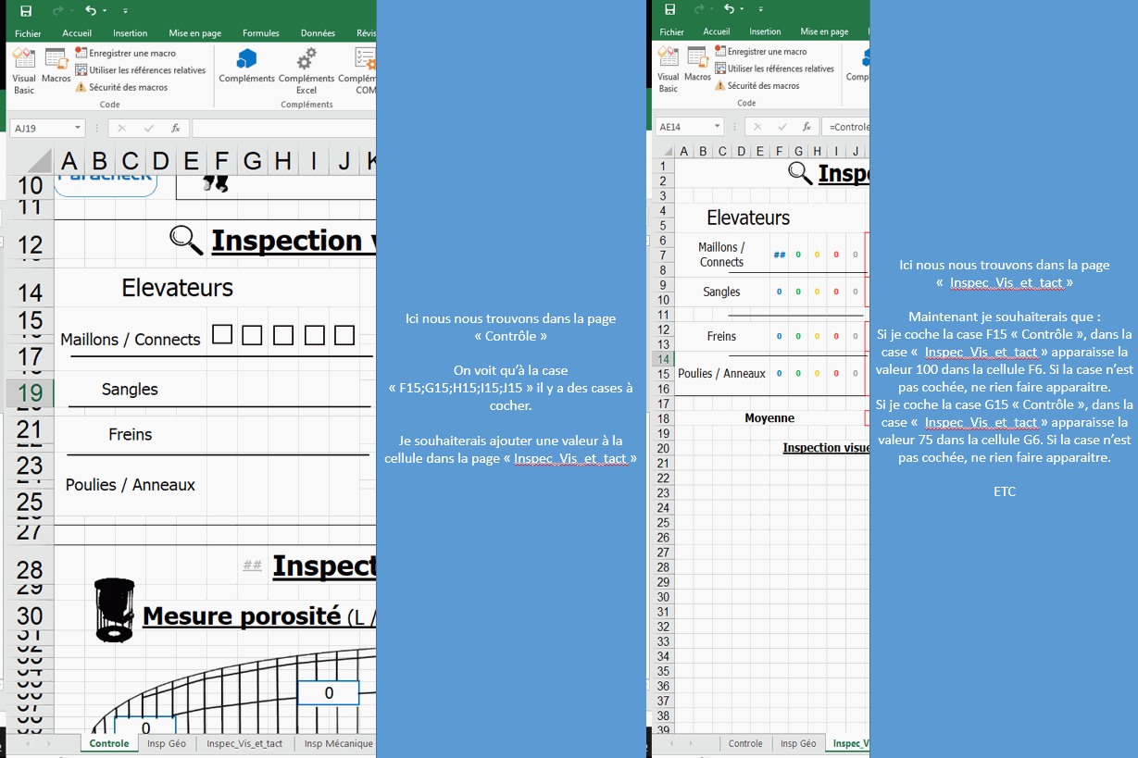Select the Controle sheet tab, left window
Image resolution: width=1138 pixels, height=758 pixels.
109,743
